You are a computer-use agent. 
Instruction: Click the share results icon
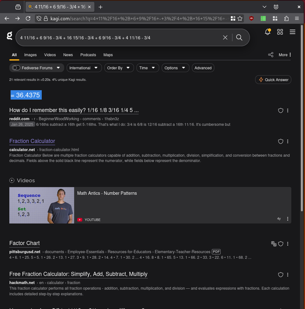tap(271, 55)
